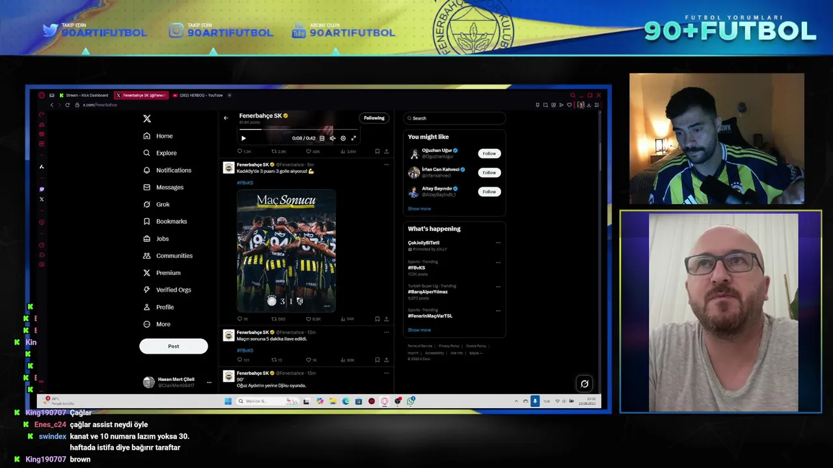This screenshot has width=833, height=468.
Task: Open captions icon in video player
Action: tap(321, 138)
